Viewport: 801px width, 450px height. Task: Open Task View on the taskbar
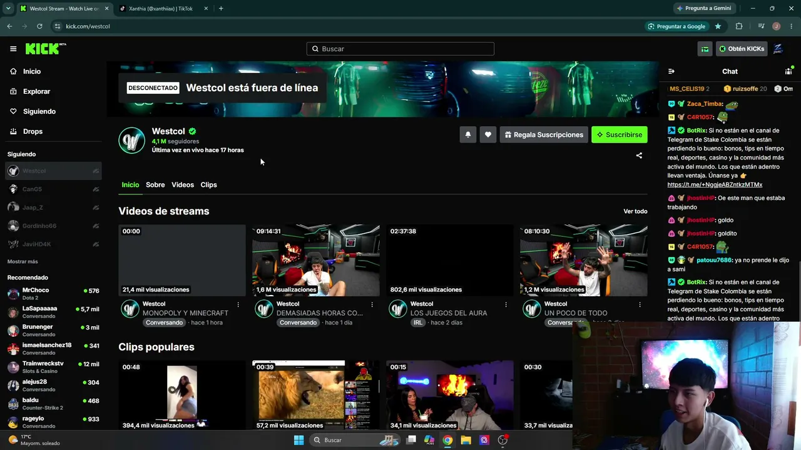[x=411, y=440]
